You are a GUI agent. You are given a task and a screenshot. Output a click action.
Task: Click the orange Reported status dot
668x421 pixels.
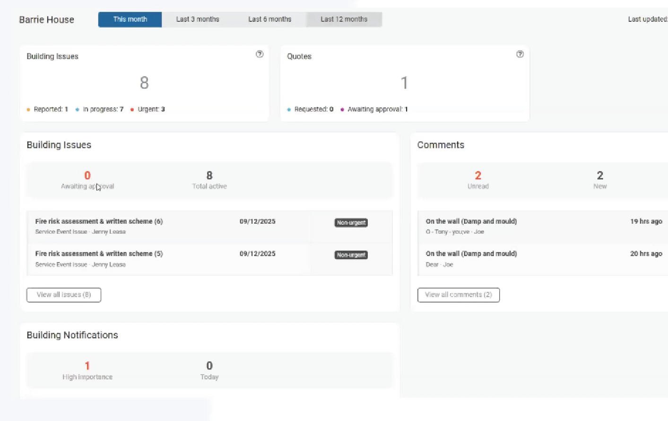coord(28,109)
